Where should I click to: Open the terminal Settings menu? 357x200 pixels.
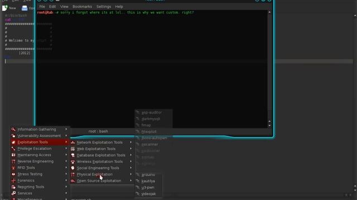pyautogui.click(x=104, y=7)
